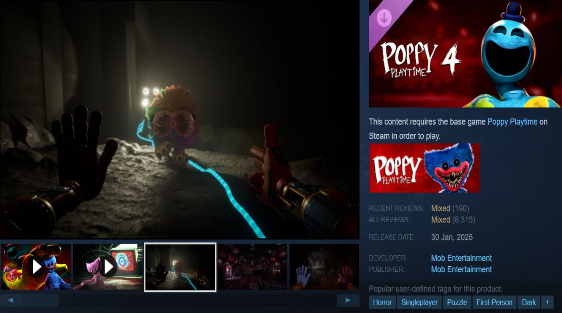This screenshot has height=313, width=562.
Task: Select the highlighted dark cave screenshot thumbnail
Action: point(180,267)
